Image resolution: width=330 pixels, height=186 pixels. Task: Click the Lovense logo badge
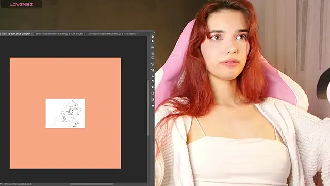click(21, 4)
